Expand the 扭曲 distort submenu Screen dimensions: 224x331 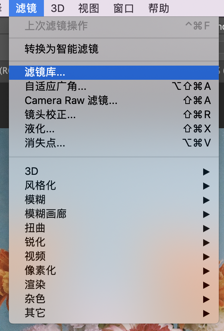pyautogui.click(x=35, y=228)
